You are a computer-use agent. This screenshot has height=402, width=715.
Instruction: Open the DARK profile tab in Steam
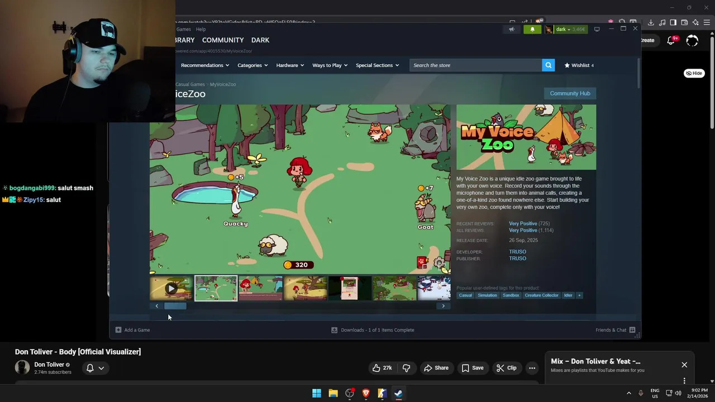click(260, 40)
